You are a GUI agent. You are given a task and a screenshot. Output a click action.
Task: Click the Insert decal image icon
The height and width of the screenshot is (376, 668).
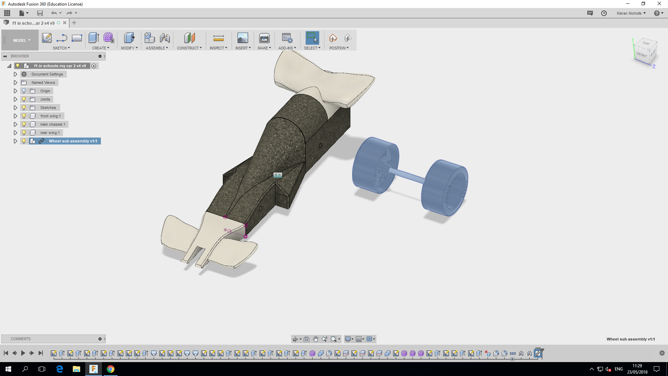(x=242, y=38)
